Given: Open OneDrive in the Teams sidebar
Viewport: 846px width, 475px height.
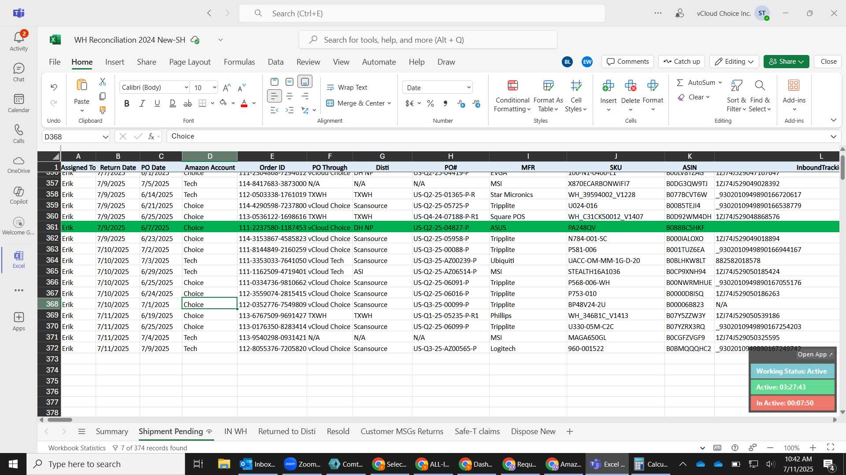Looking at the screenshot, I should [19, 164].
